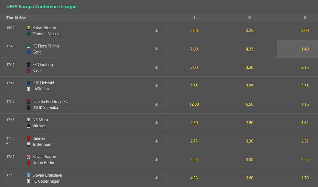318x187 pixels.
Task: Open Slavia Prague vs Union Berlin match
Action: tap(44, 160)
